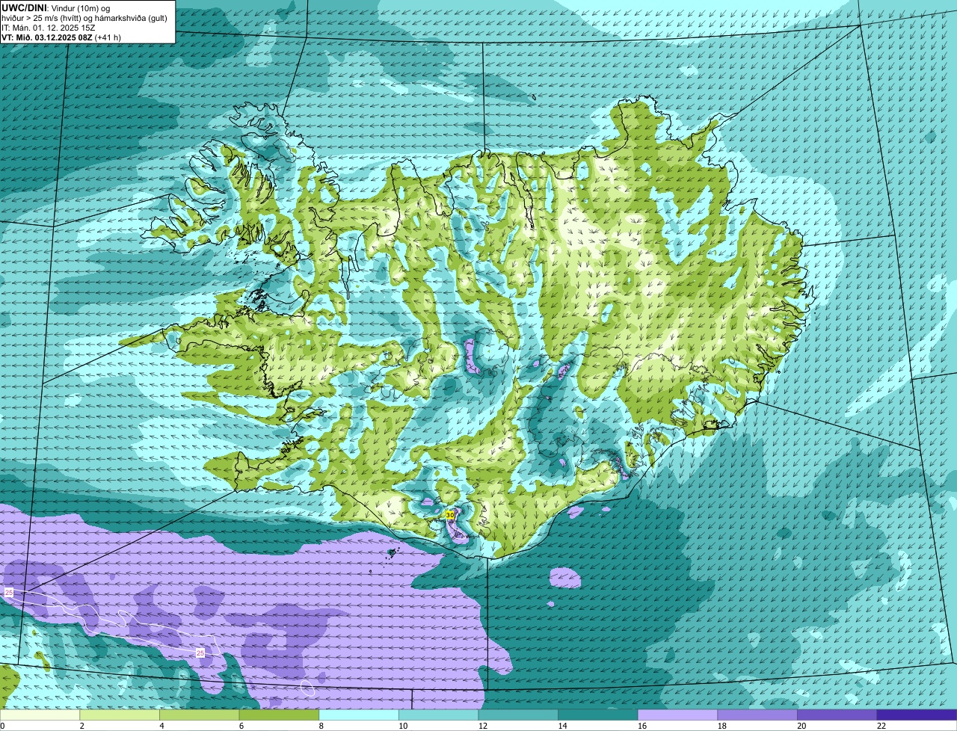Pick the 20–22 m/s violet legend swatch
Screen dimensions: 957x731
[x=837, y=715]
